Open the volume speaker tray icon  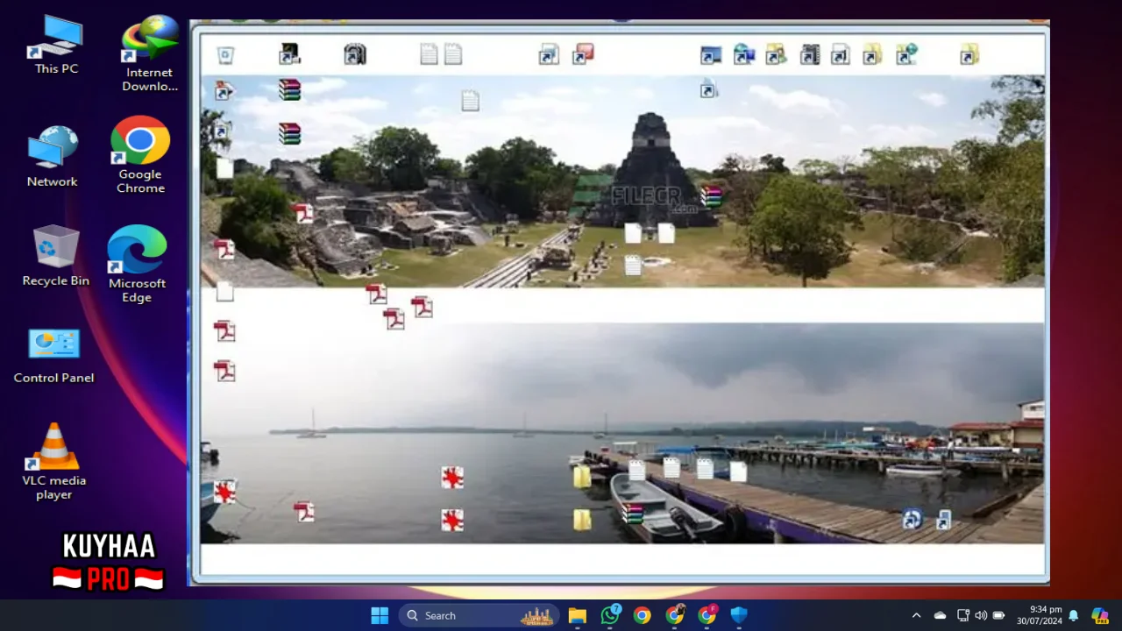981,615
